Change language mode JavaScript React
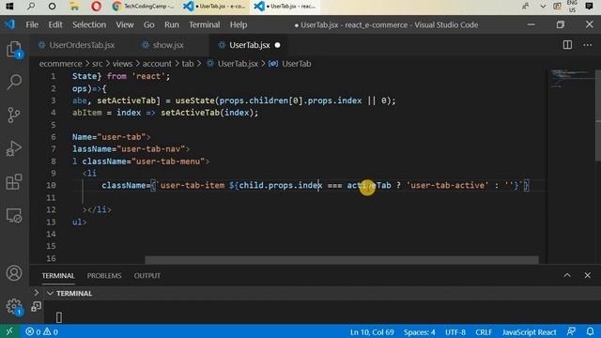Screen dimensions: 601x338 click(x=529, y=331)
